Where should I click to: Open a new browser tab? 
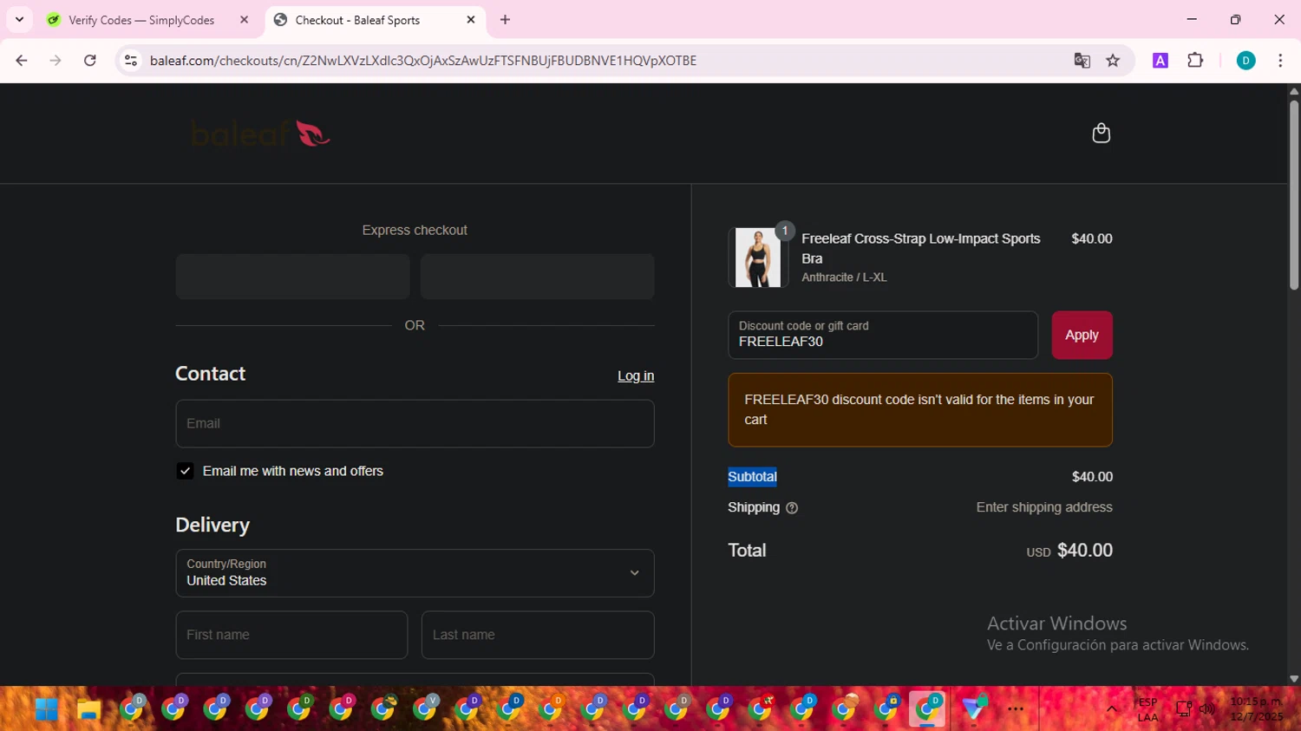coord(506,20)
